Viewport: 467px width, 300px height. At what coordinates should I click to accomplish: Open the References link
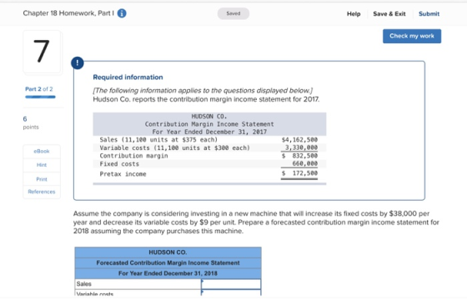42,192
